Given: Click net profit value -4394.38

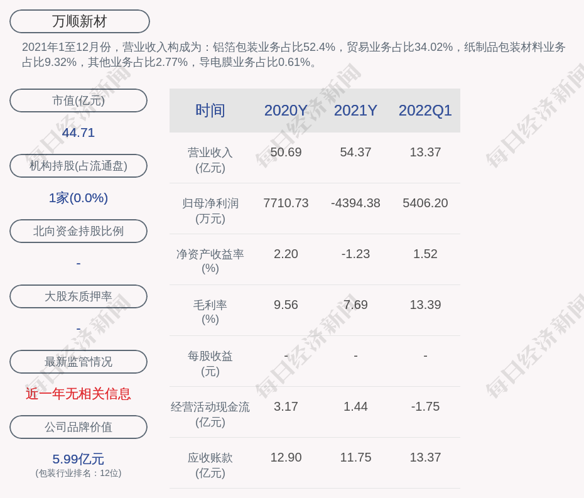Looking at the screenshot, I should click(x=355, y=203).
